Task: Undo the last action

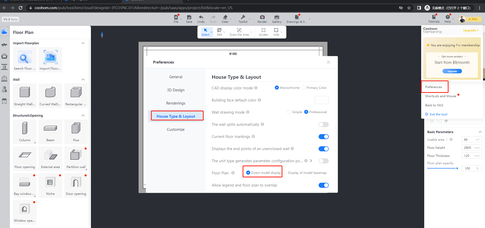Action: (x=201, y=17)
